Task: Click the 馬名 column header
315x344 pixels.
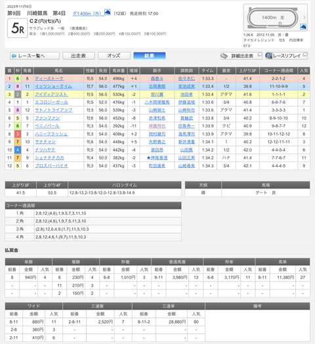Action: click(x=58, y=71)
